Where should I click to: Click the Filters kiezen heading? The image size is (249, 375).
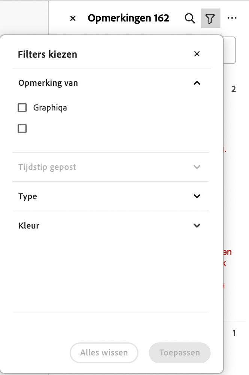(x=48, y=54)
